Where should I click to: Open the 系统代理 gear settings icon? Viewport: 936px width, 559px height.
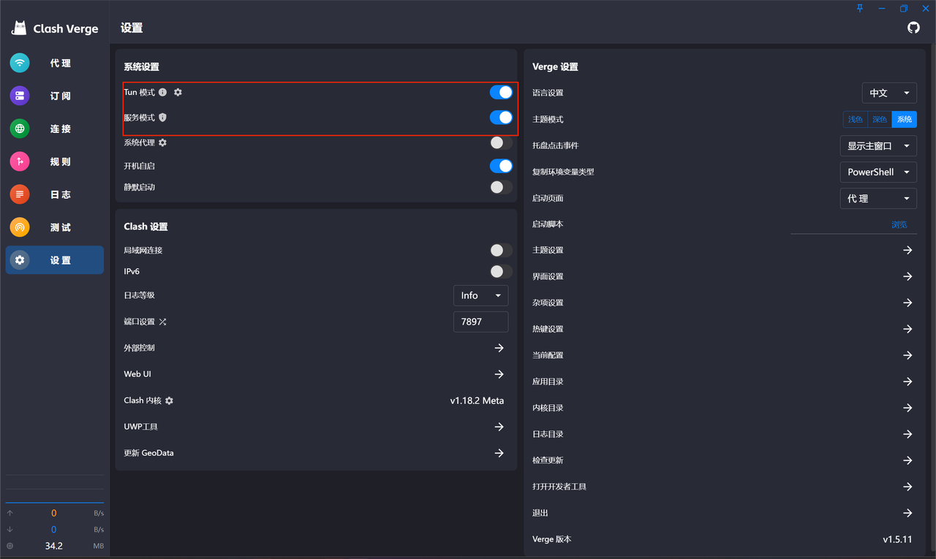coord(163,143)
